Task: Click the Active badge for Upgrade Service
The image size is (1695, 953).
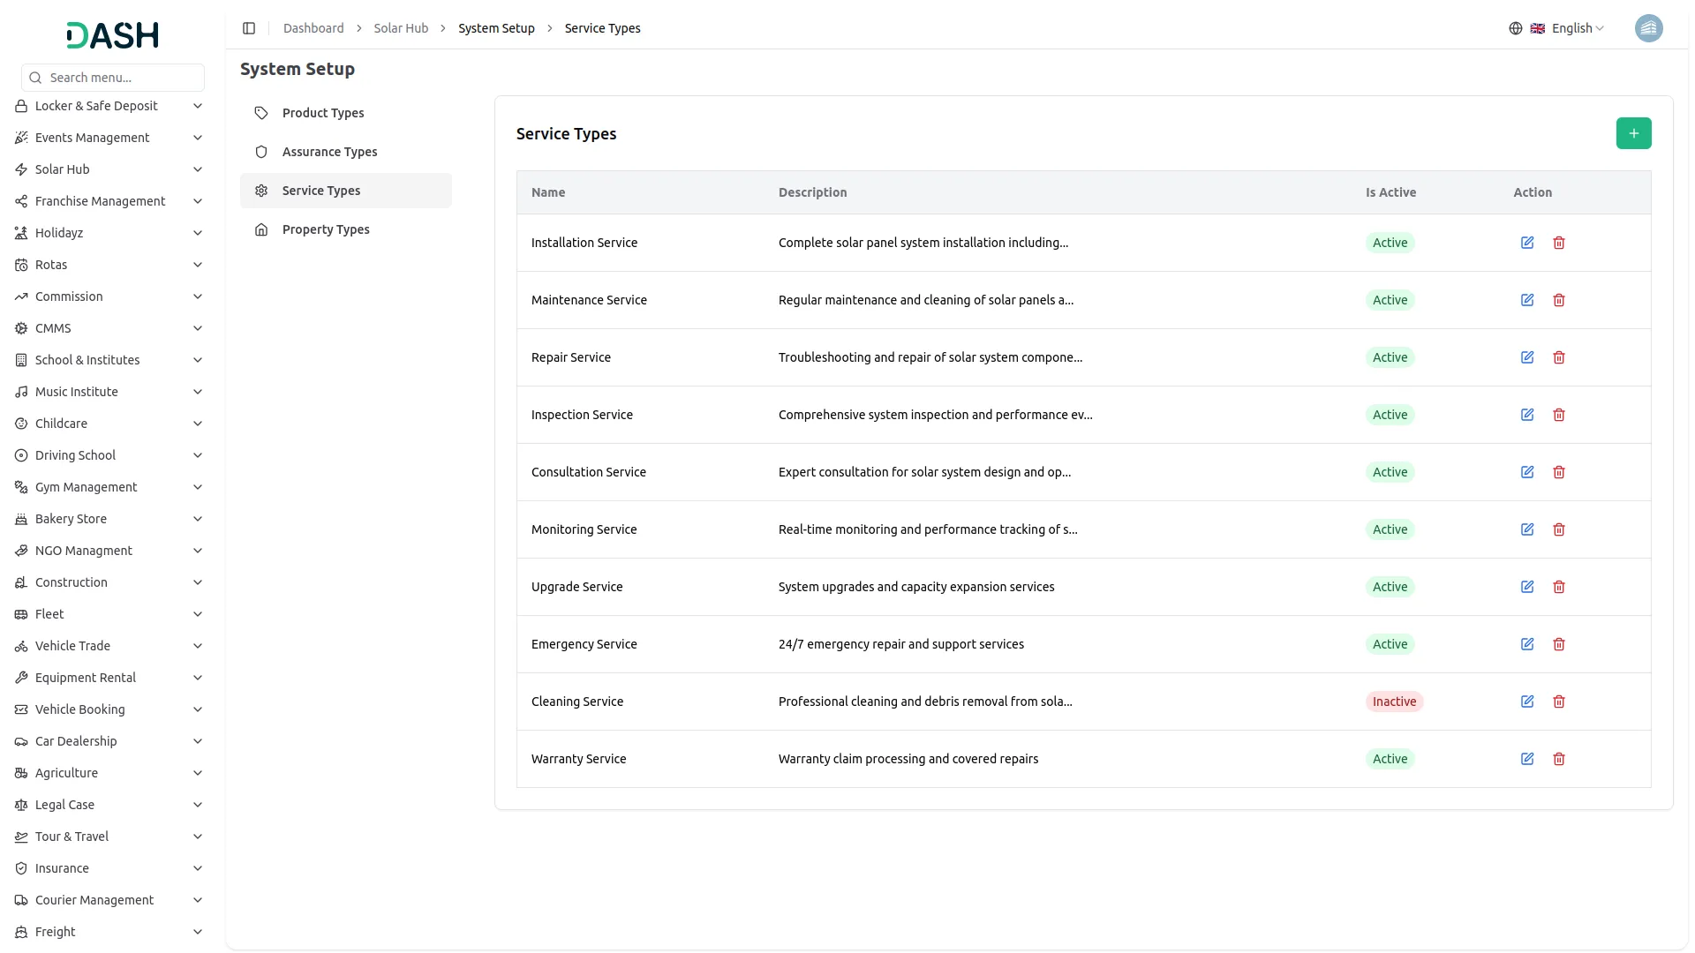Action: tap(1390, 587)
